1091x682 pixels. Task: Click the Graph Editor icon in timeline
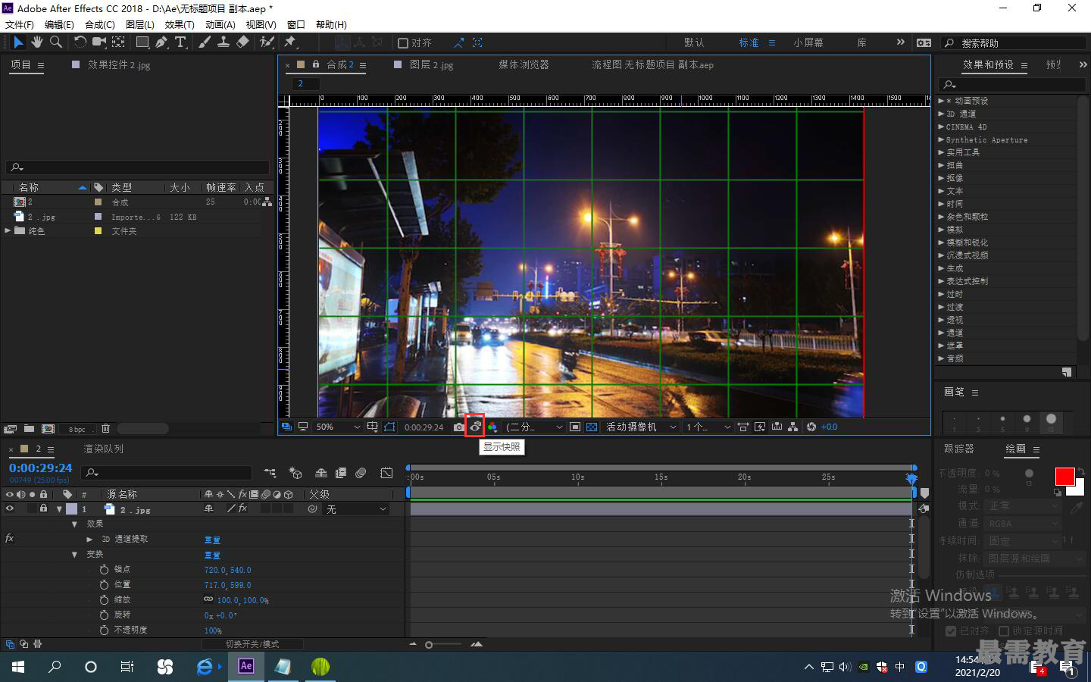click(x=386, y=473)
